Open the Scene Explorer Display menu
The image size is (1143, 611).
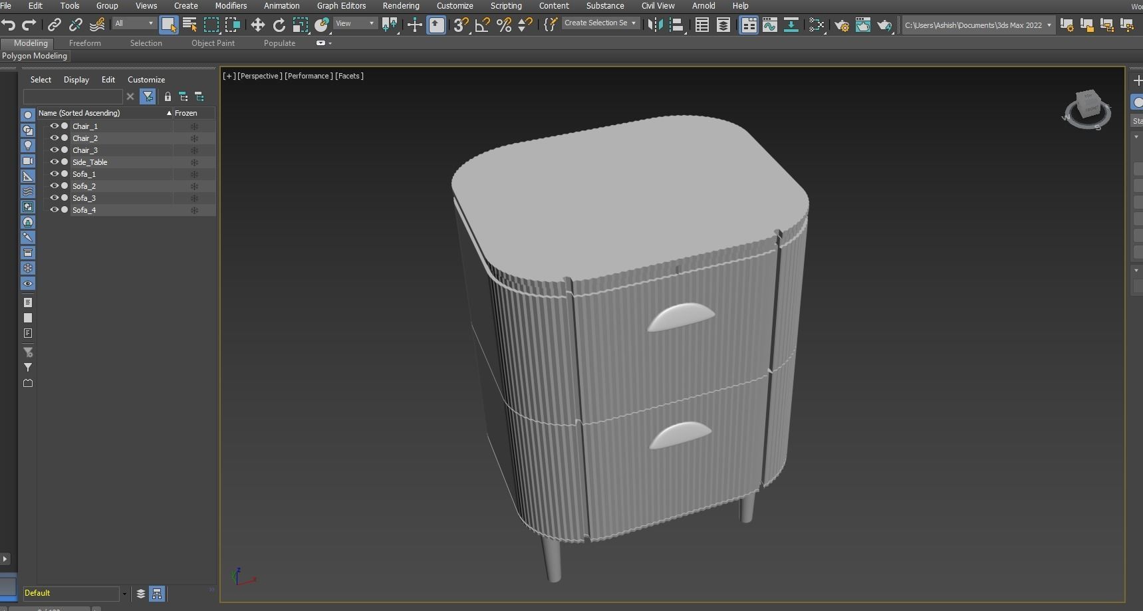[x=76, y=80]
